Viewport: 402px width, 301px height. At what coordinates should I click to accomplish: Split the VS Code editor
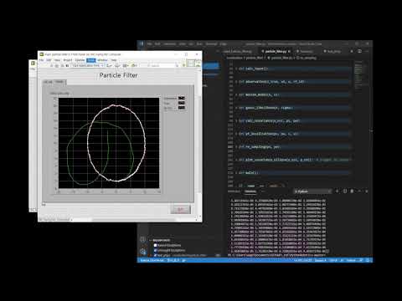pyautogui.click(x=359, y=51)
